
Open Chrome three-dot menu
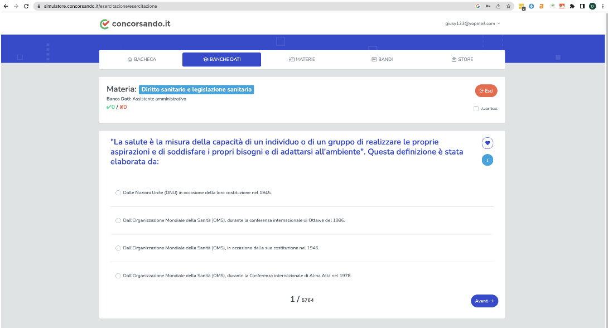tap(602, 6)
